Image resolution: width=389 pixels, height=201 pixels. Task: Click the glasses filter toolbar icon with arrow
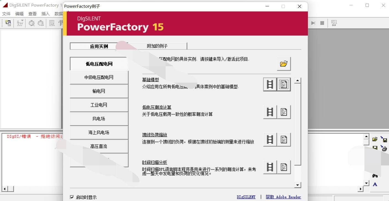click(20, 23)
